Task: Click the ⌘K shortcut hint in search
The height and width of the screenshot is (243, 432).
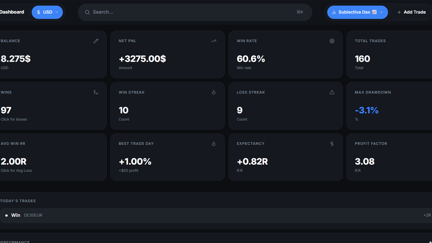Action: pos(300,12)
